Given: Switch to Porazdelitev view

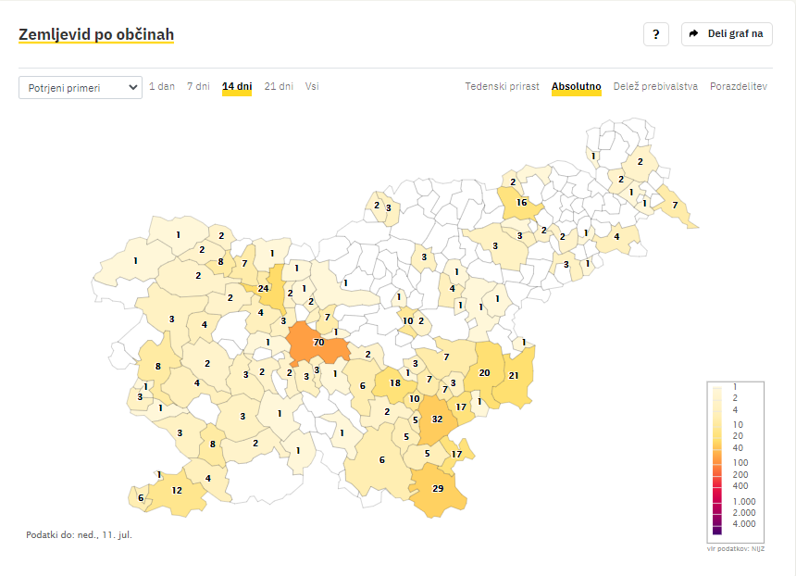Looking at the screenshot, I should [739, 86].
